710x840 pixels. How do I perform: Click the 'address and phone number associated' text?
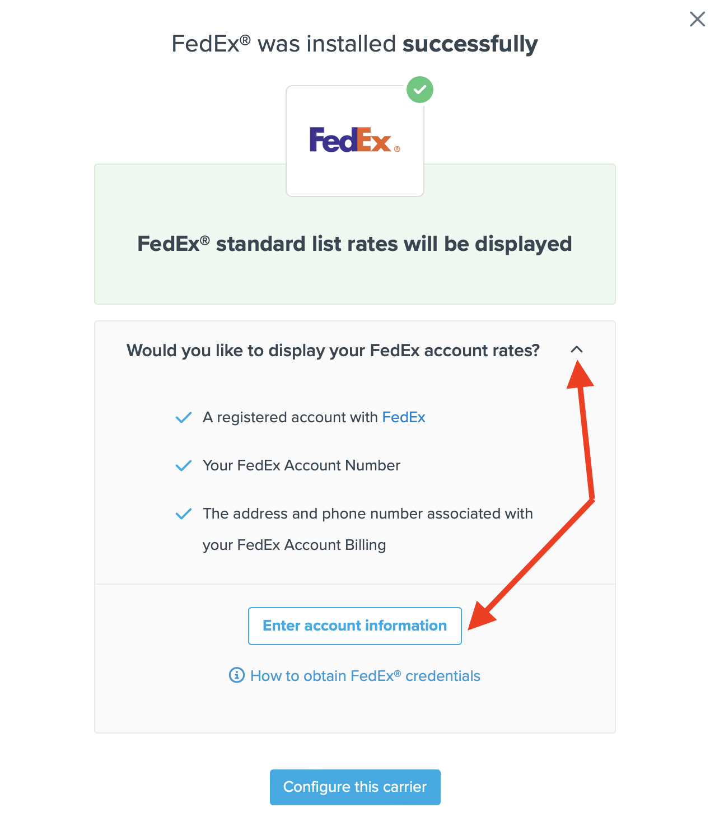(x=367, y=514)
